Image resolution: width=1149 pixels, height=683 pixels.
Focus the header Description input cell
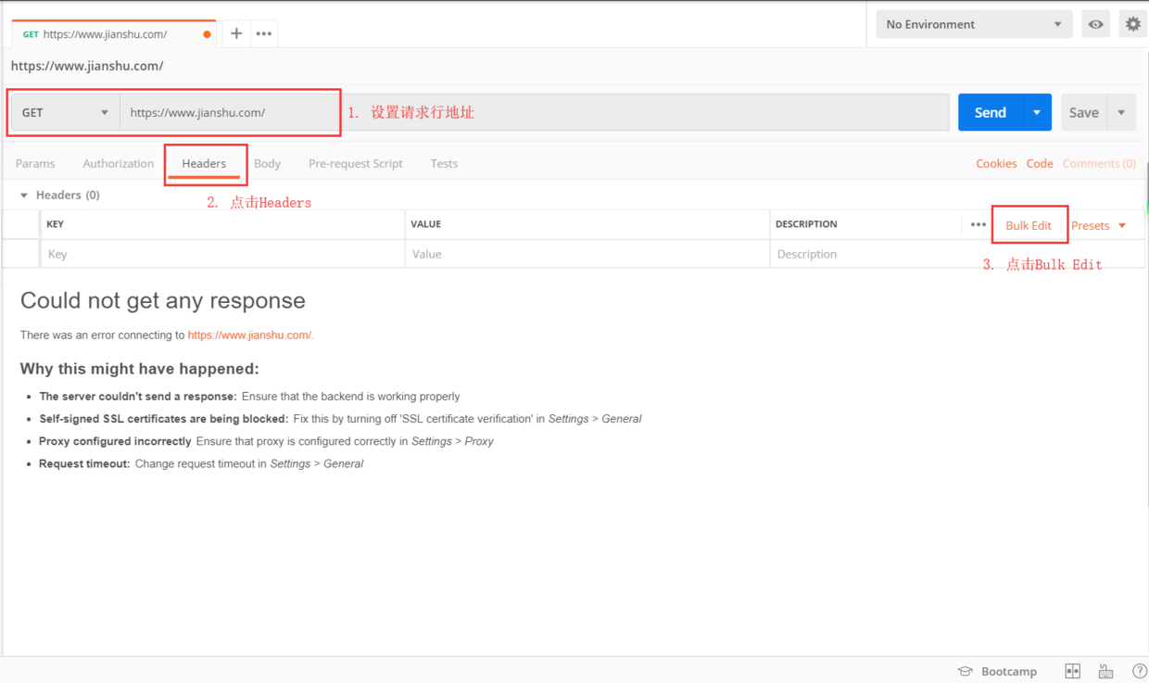(956, 254)
